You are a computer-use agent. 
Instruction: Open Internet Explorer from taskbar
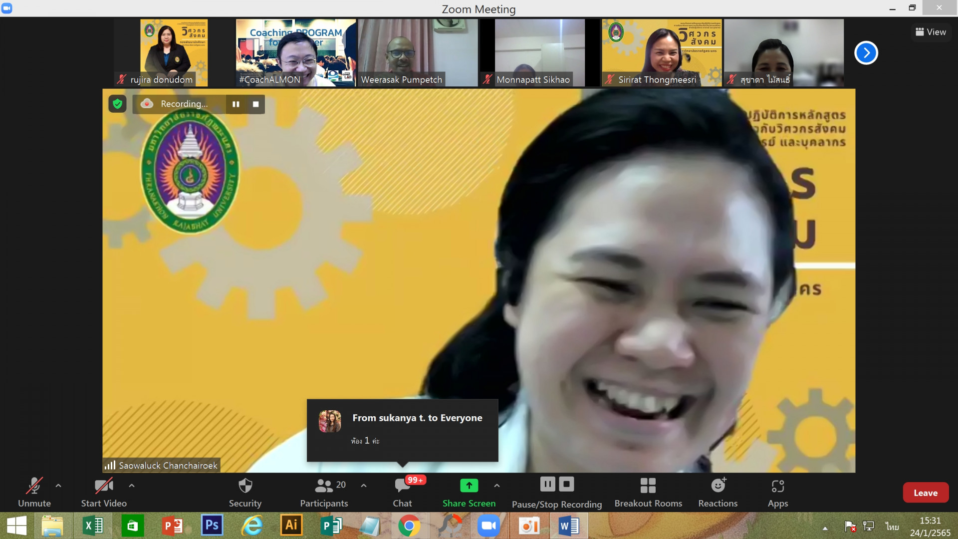click(x=252, y=526)
